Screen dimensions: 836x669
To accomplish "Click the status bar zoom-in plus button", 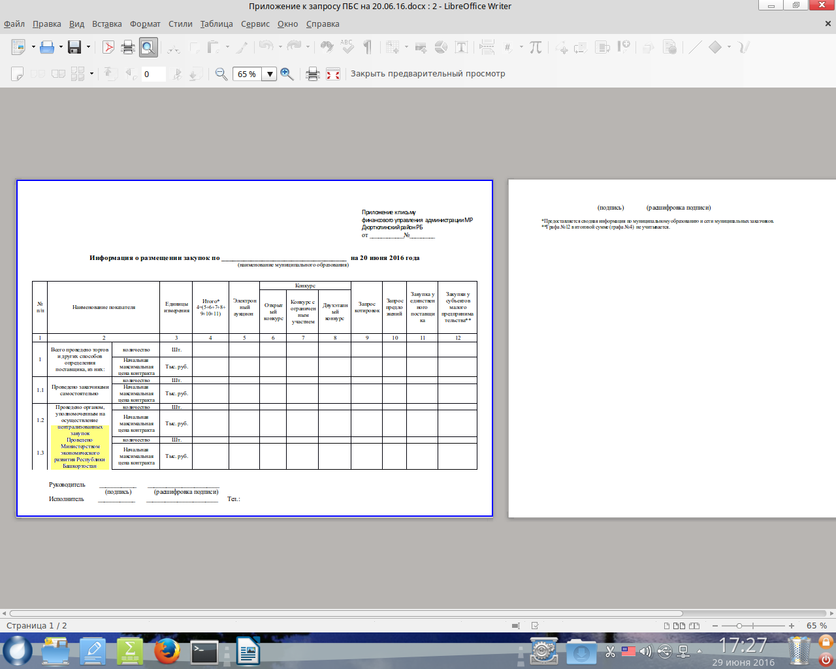I will tap(792, 626).
